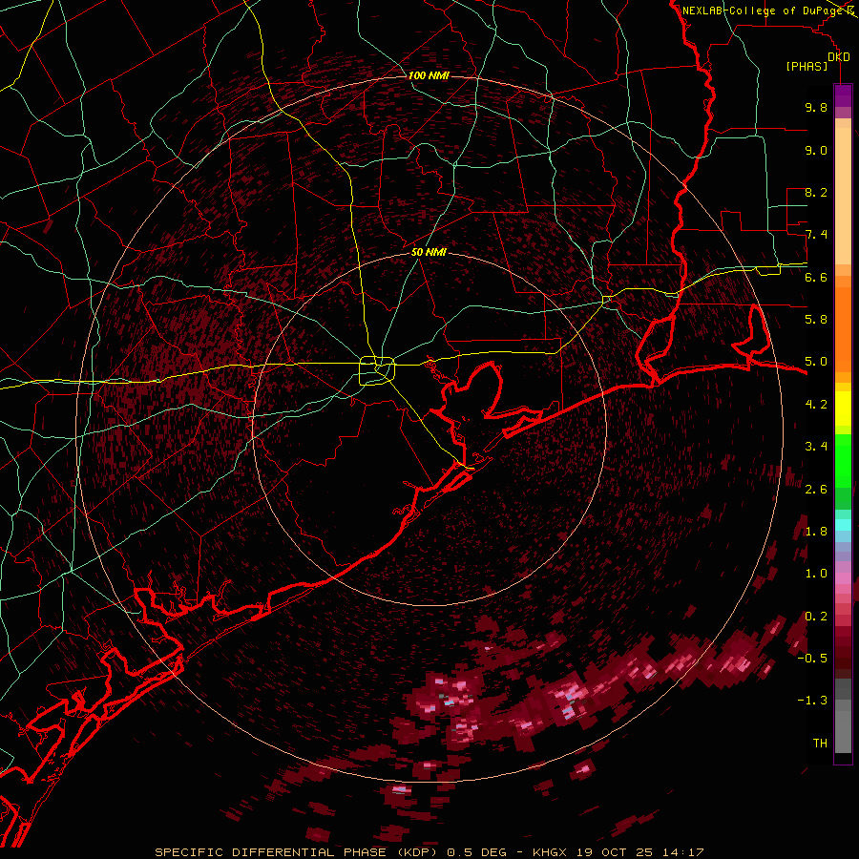The image size is (859, 859).
Task: Click the 9.8 value on the color scale
Action: [x=816, y=107]
